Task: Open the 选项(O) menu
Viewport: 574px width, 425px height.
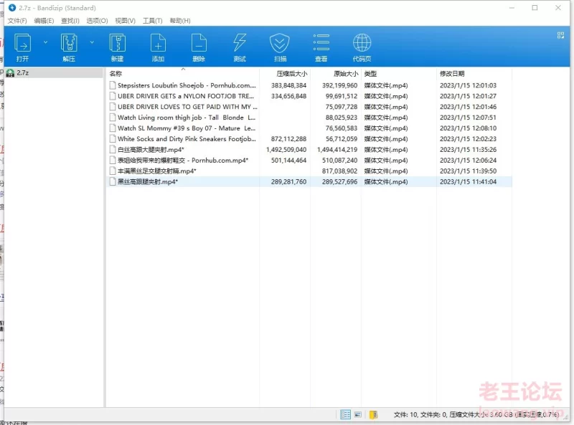Action: [97, 21]
